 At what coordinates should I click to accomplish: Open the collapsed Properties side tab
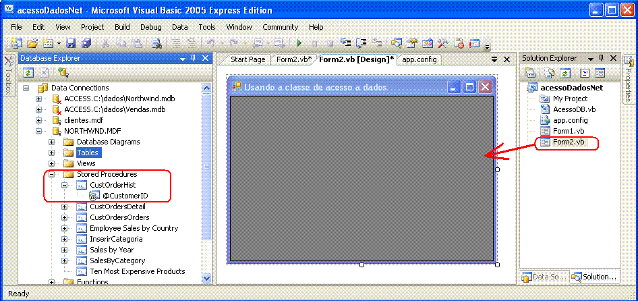(x=629, y=78)
